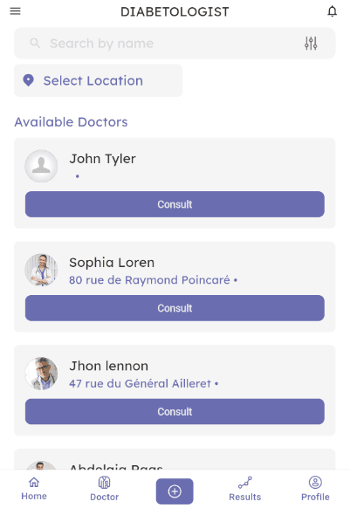Click the 80 rue de Raymond Poincaré address
Screen dimensions: 350x508
click(149, 280)
